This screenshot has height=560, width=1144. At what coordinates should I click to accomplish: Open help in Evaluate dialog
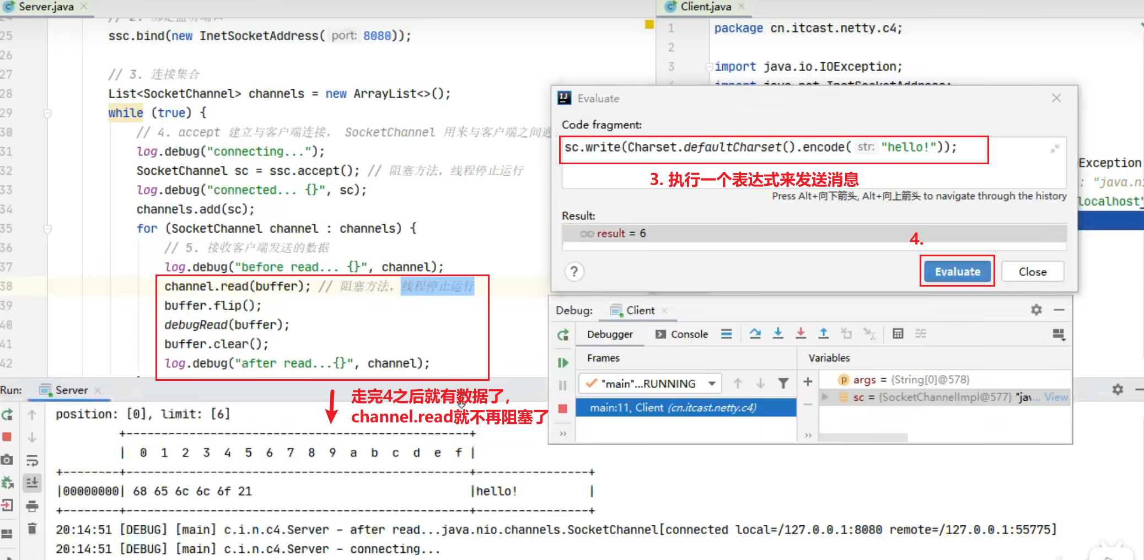coord(574,271)
